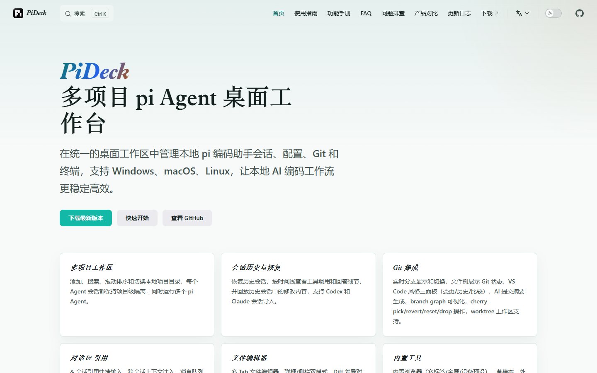Click the 查看 GitHub button
597x373 pixels.
pos(187,218)
